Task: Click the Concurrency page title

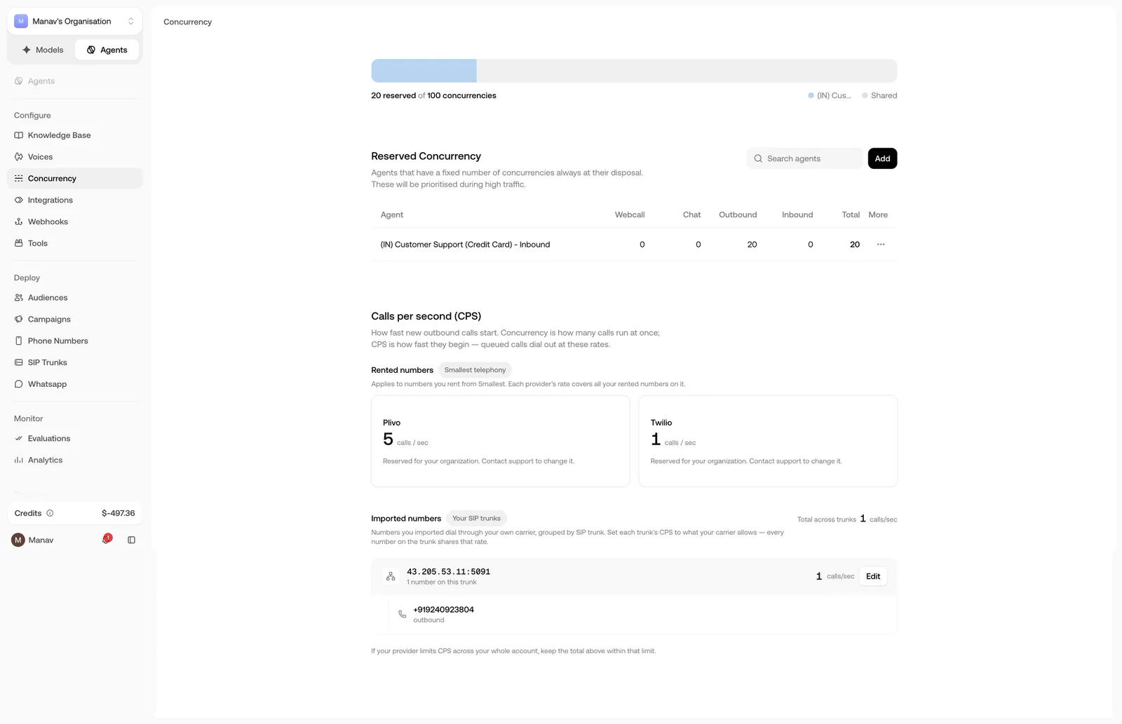Action: tap(187, 22)
